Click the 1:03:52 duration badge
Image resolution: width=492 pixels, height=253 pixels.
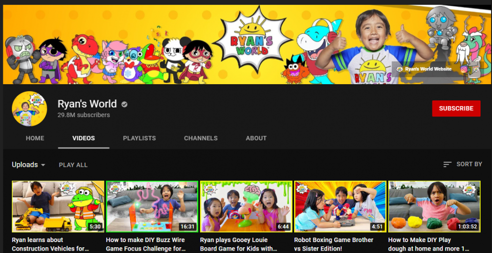(x=467, y=226)
